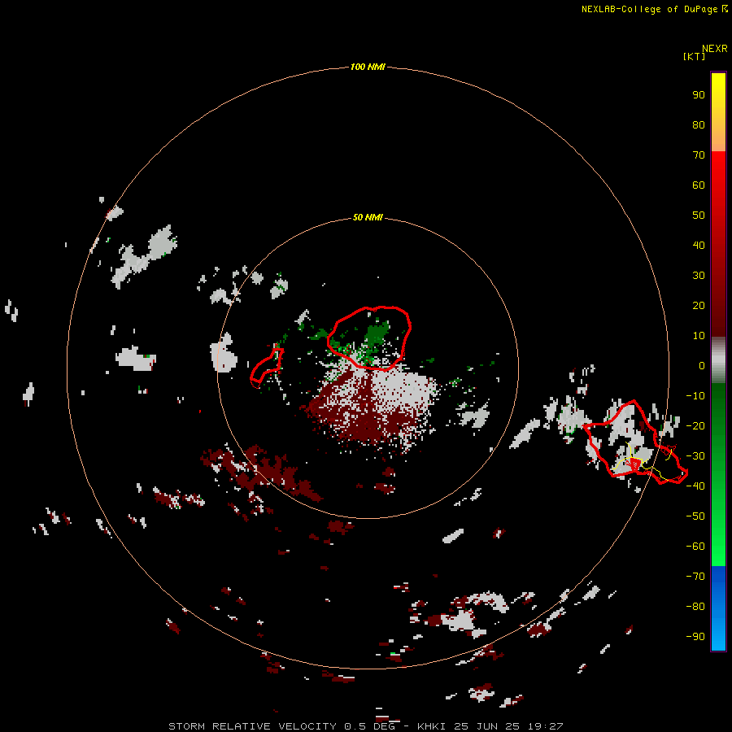Click the 60 value on the velocity scale
Screen dimensions: 732x732
tap(699, 185)
